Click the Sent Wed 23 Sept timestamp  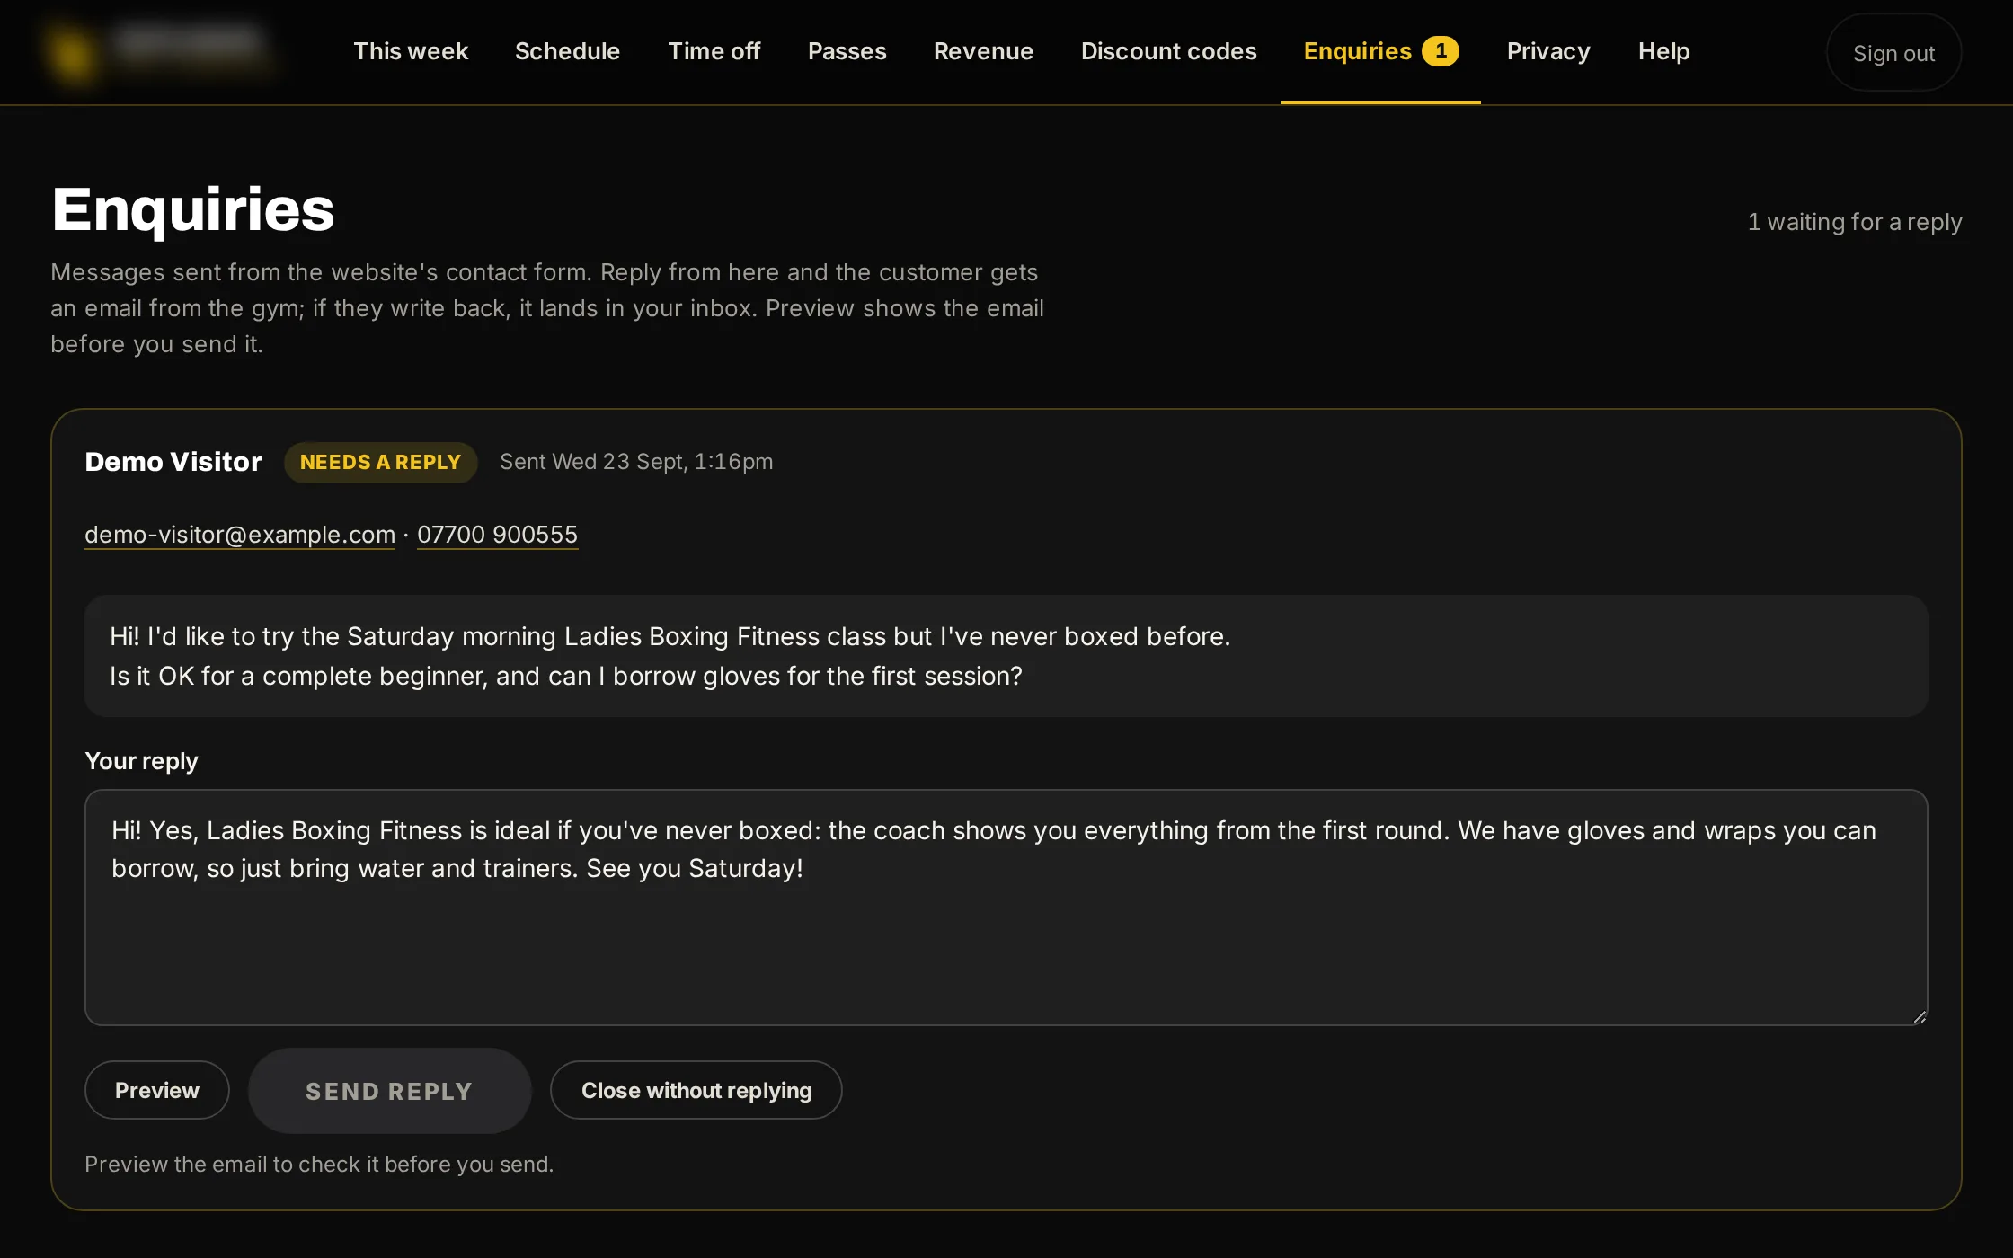[x=636, y=462]
